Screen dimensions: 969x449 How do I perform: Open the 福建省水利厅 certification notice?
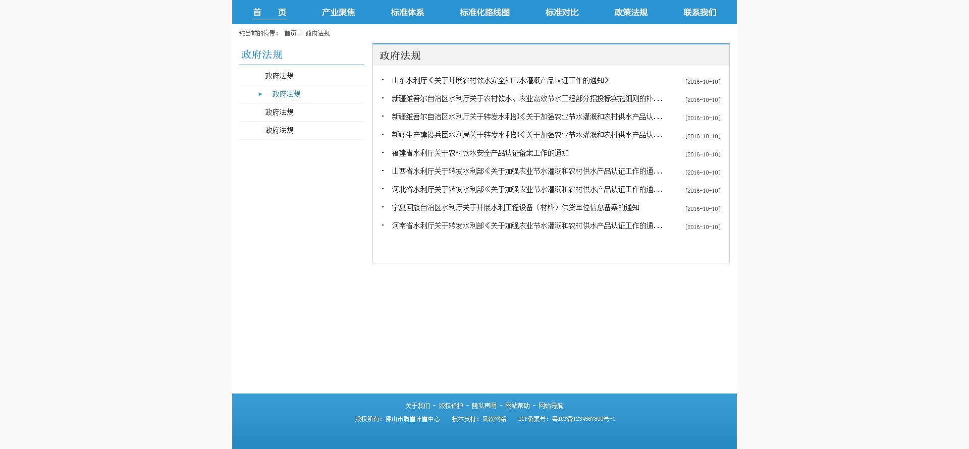click(480, 153)
